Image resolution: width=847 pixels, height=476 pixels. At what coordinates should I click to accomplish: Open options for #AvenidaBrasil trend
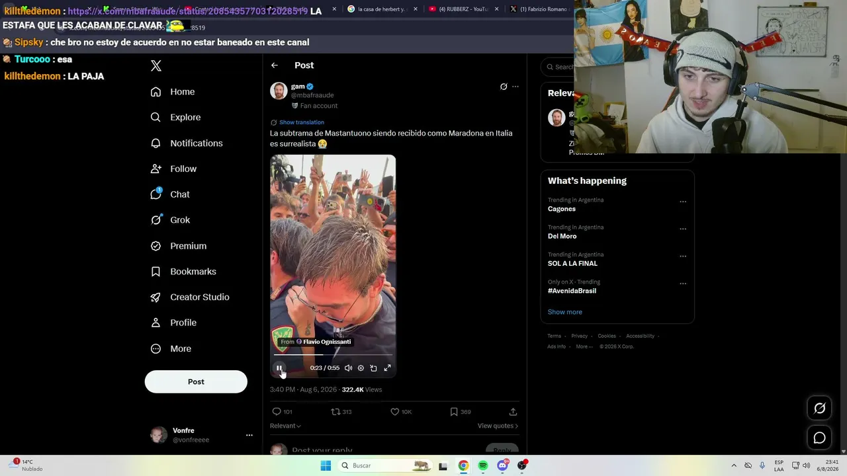click(x=683, y=284)
